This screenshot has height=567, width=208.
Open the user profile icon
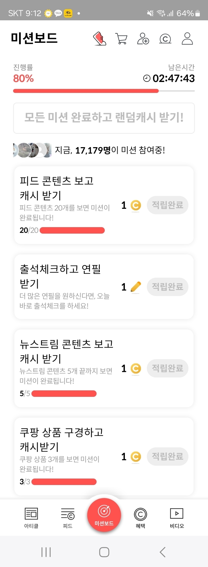point(187,39)
